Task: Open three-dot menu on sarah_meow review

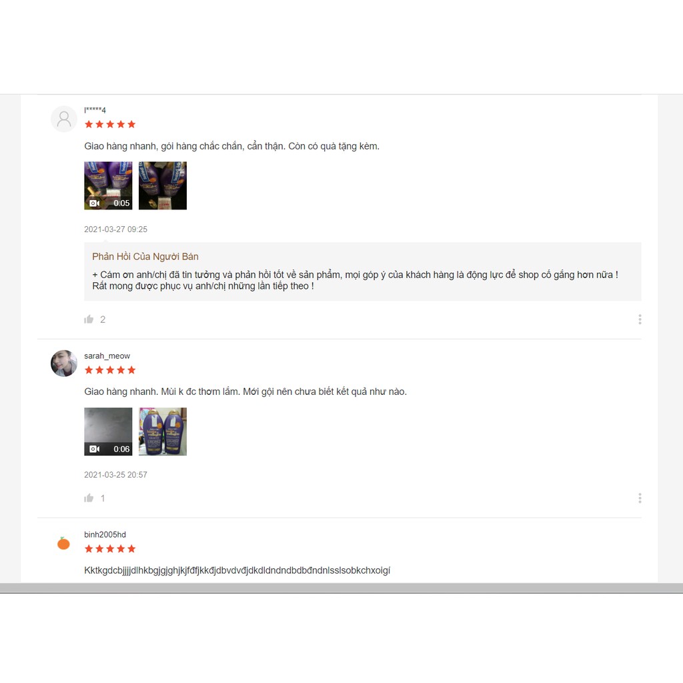Action: tap(640, 498)
